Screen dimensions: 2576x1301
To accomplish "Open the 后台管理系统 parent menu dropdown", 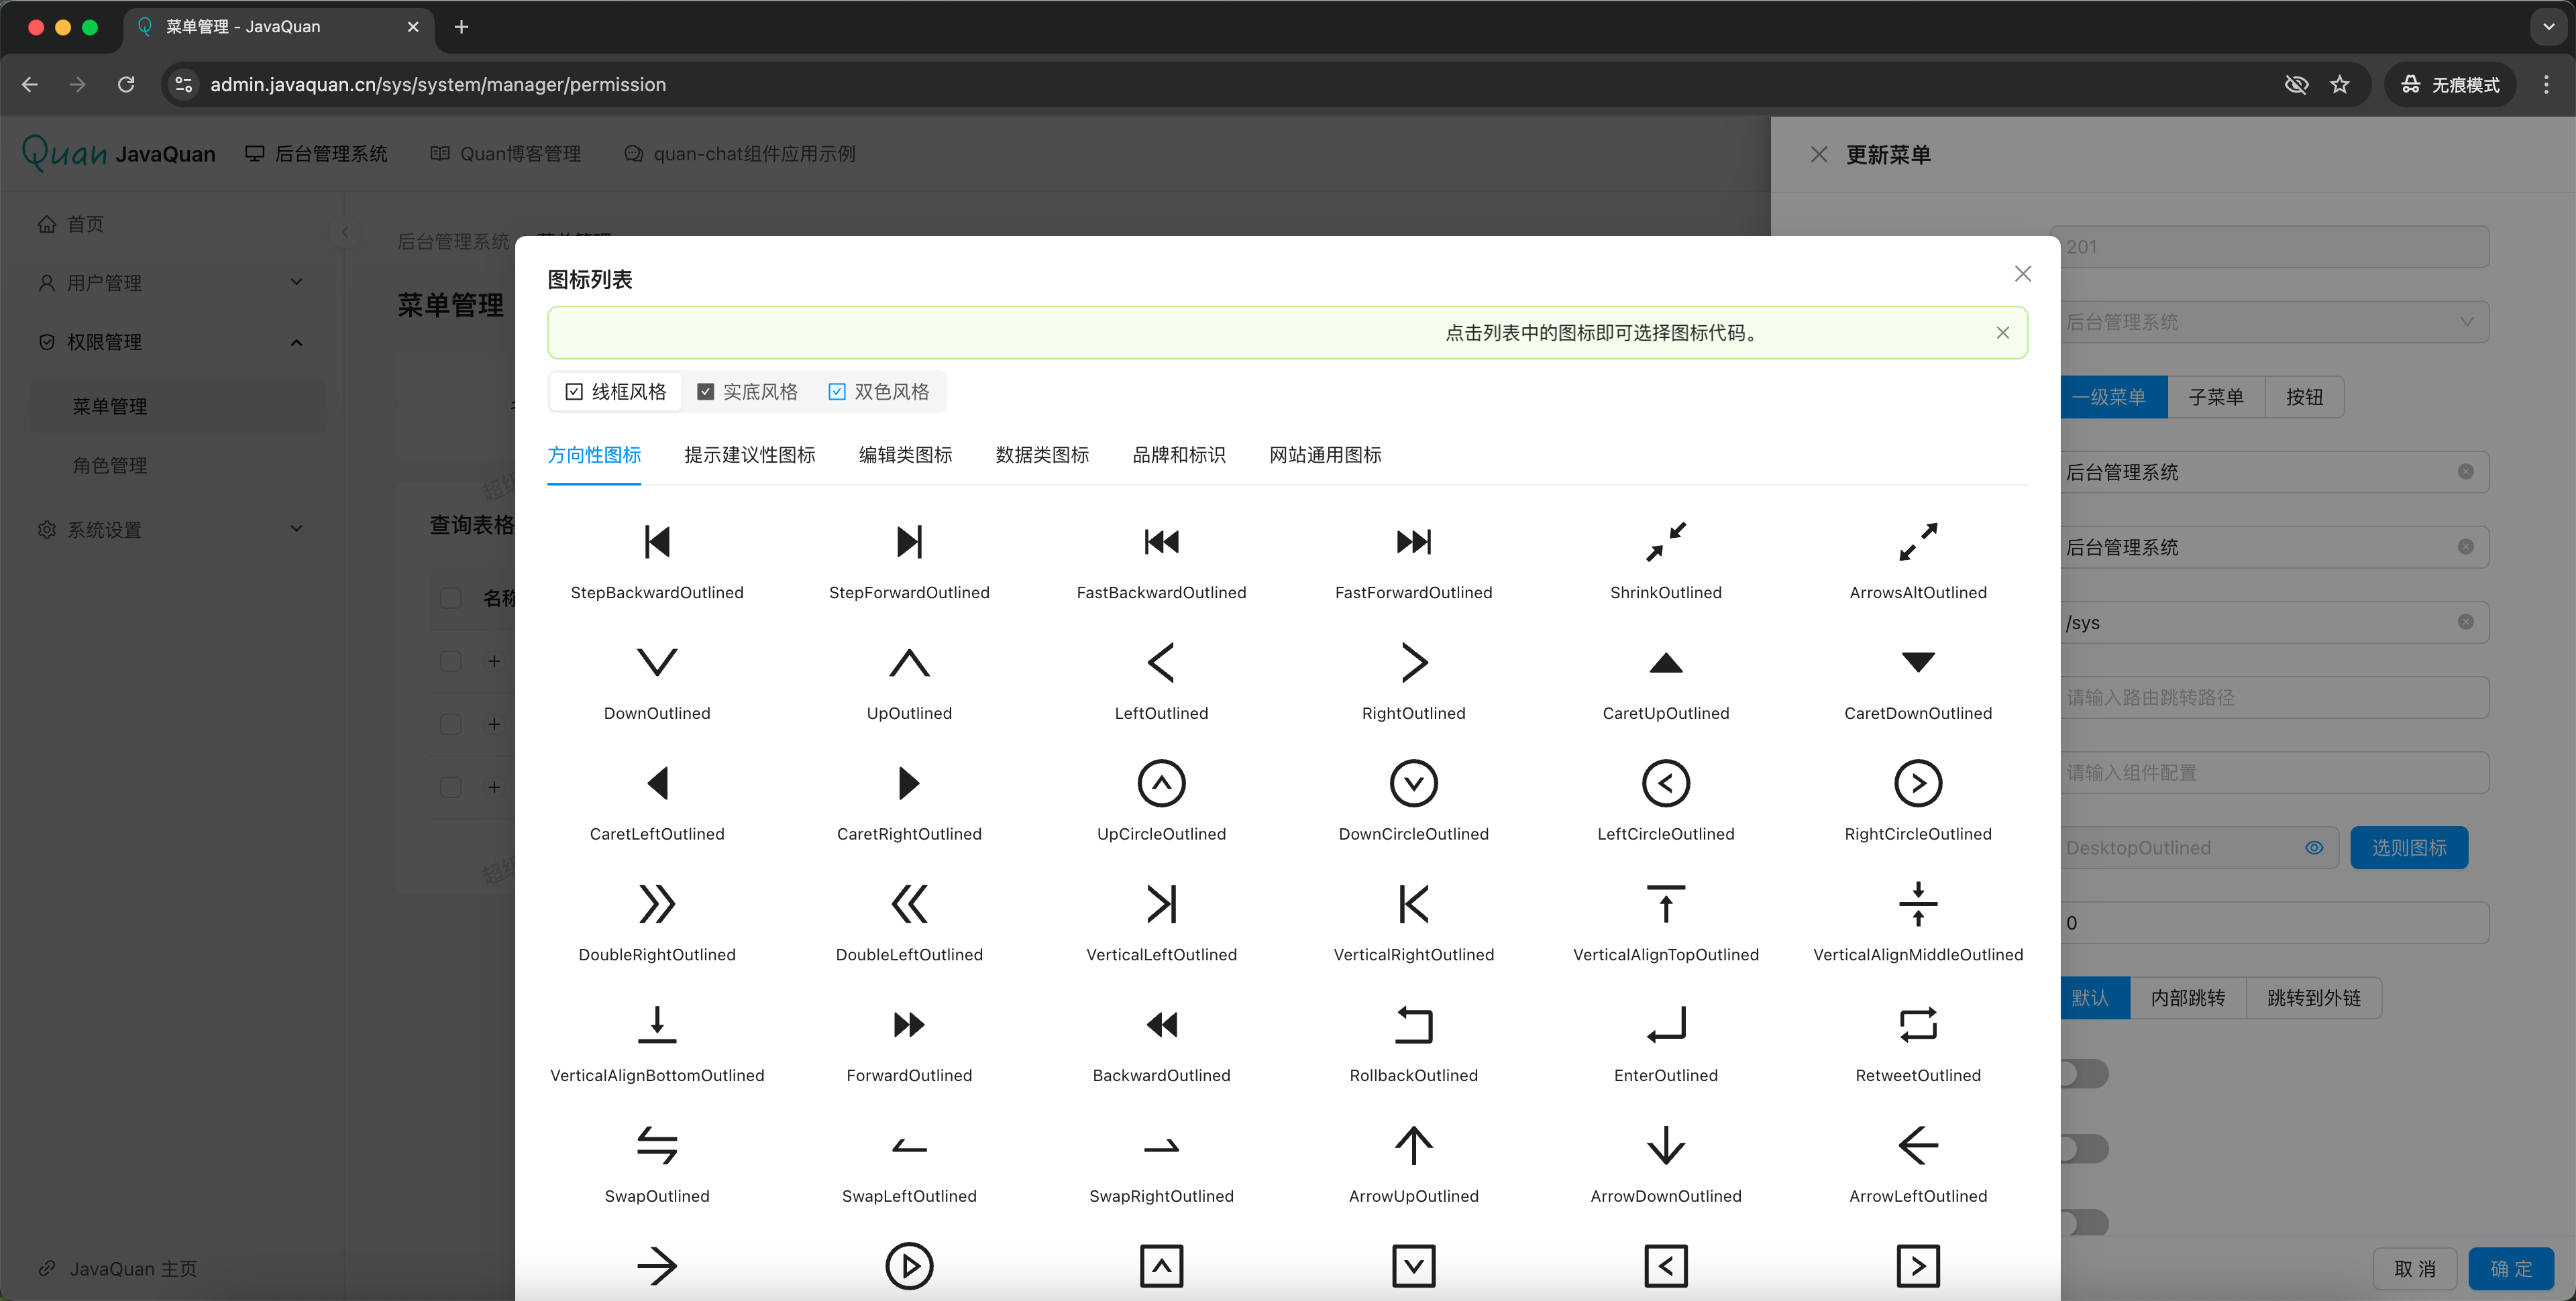I will 2275,322.
